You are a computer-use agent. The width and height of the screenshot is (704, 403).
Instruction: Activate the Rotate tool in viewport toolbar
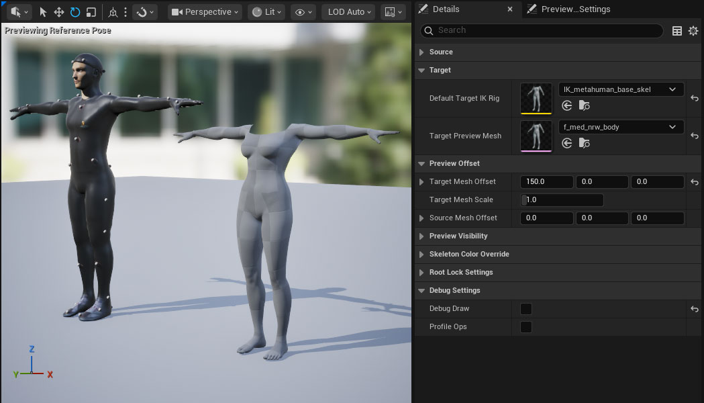[x=75, y=12]
